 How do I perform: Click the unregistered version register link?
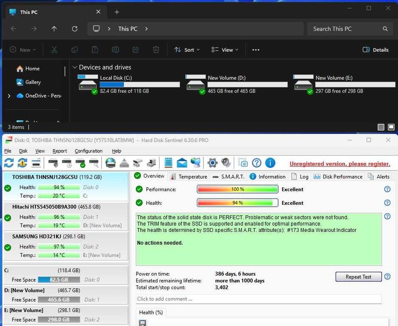pos(340,164)
